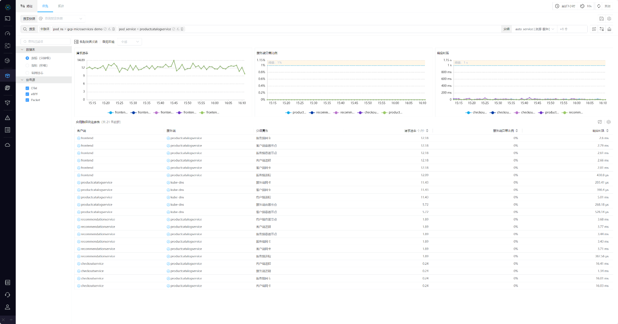This screenshot has width=618, height=324.
Task: Click the cloud icon in left sidebar
Action: click(7, 145)
